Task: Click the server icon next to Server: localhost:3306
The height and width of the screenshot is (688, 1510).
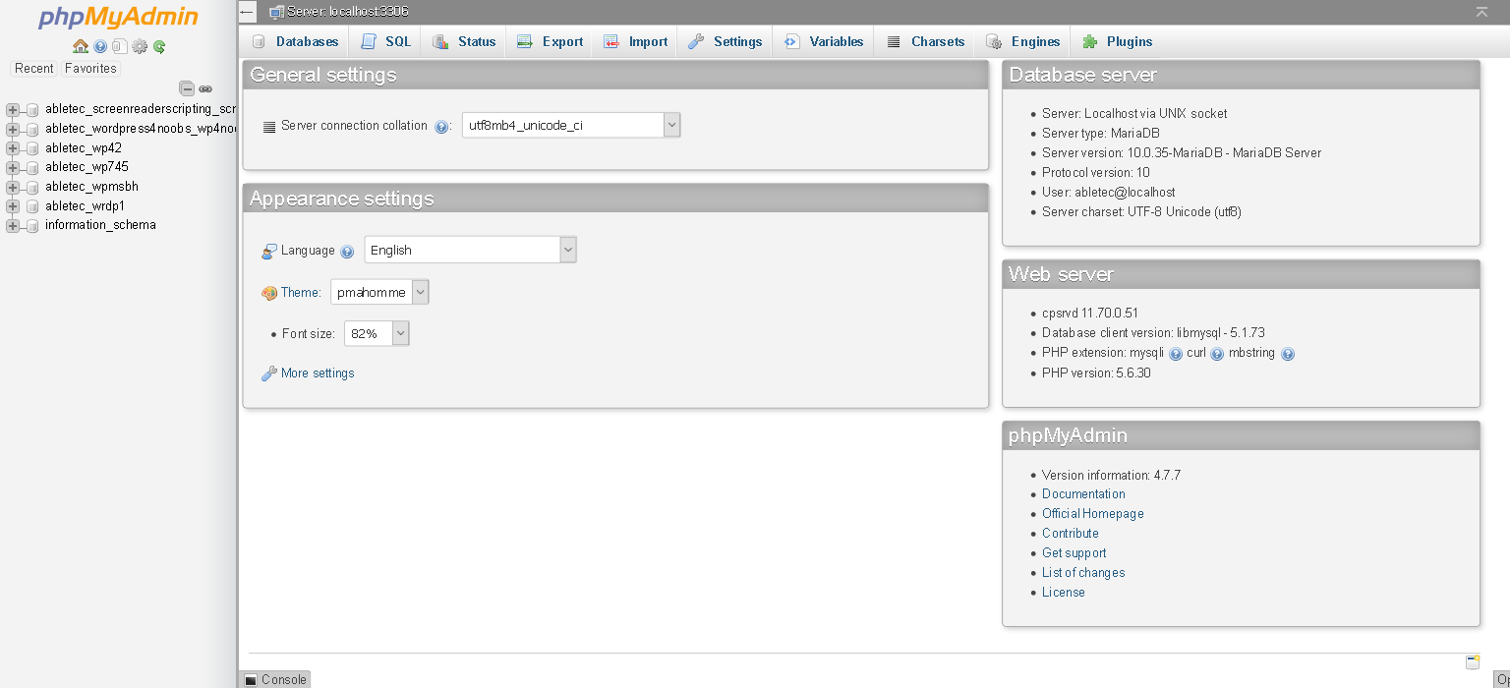Action: point(277,12)
